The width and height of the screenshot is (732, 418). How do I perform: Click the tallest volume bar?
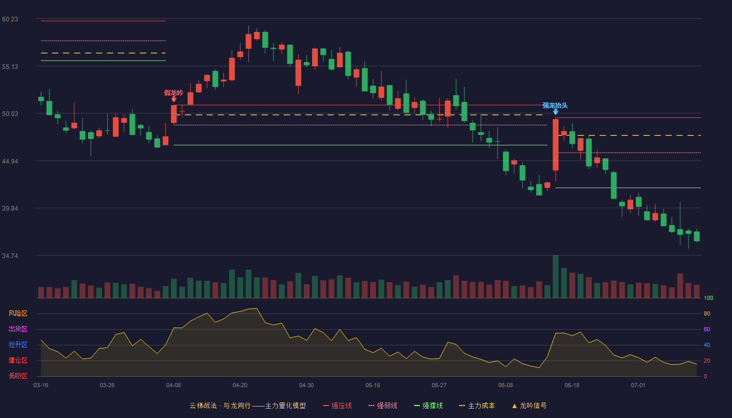tap(556, 276)
